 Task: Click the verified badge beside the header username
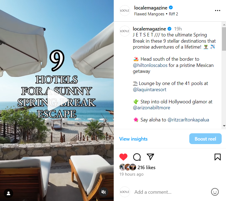pyautogui.click(x=171, y=8)
